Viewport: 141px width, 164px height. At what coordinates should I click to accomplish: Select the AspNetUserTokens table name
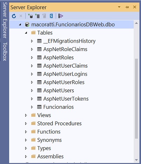click(x=66, y=99)
